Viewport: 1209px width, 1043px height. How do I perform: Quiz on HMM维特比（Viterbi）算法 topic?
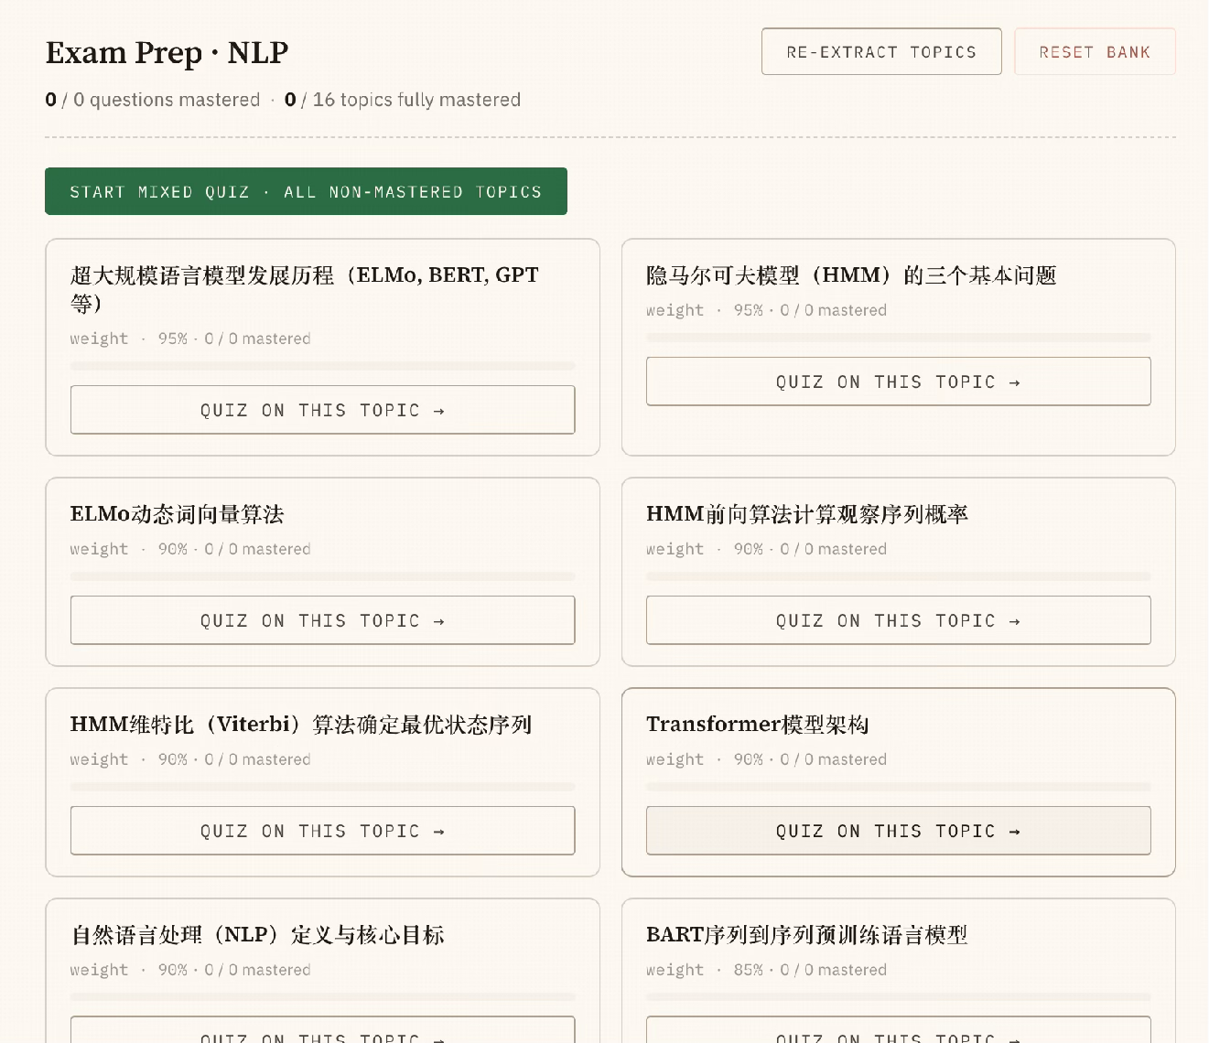(x=322, y=831)
